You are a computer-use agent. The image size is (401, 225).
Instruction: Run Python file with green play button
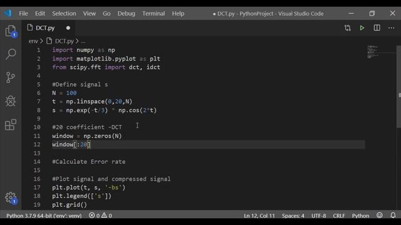pos(362,27)
